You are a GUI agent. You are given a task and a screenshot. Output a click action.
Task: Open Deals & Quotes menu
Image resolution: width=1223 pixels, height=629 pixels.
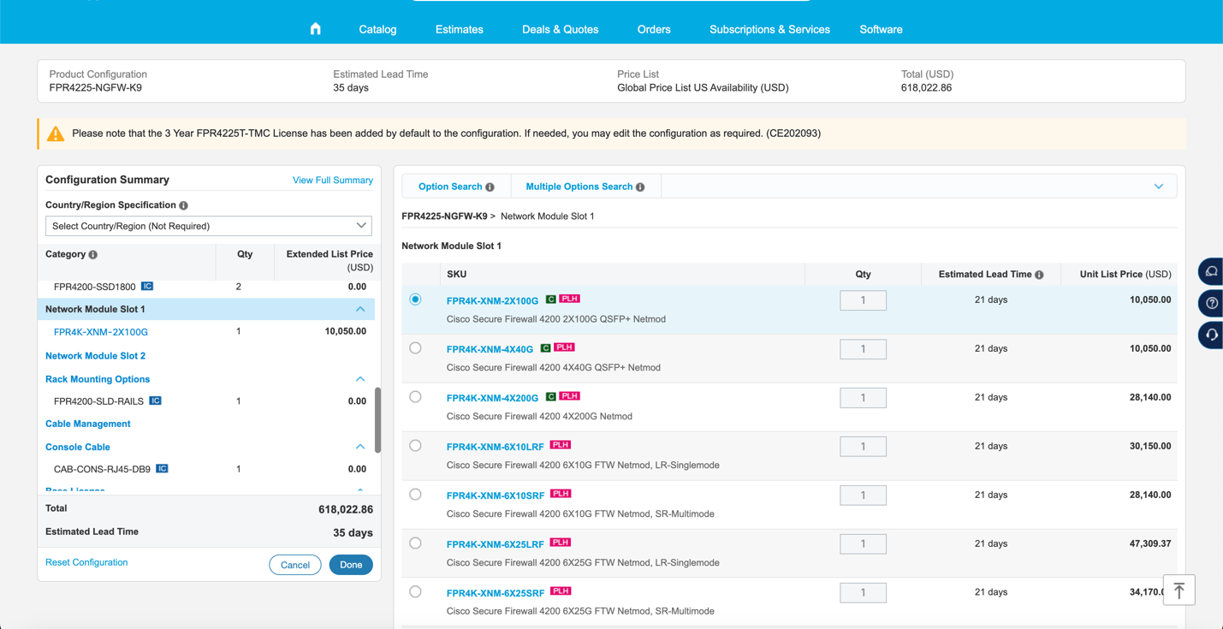[x=561, y=29]
